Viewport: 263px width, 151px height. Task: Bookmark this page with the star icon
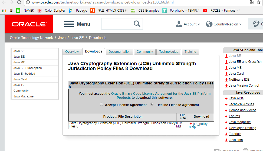(x=259, y=2)
